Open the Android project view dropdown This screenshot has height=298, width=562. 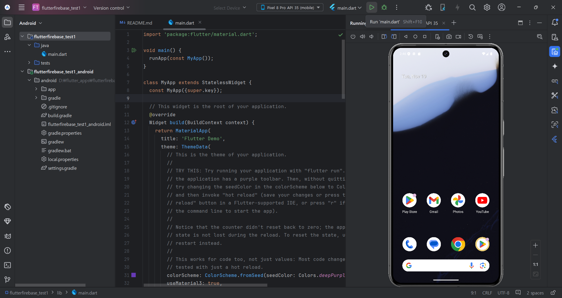coord(31,23)
